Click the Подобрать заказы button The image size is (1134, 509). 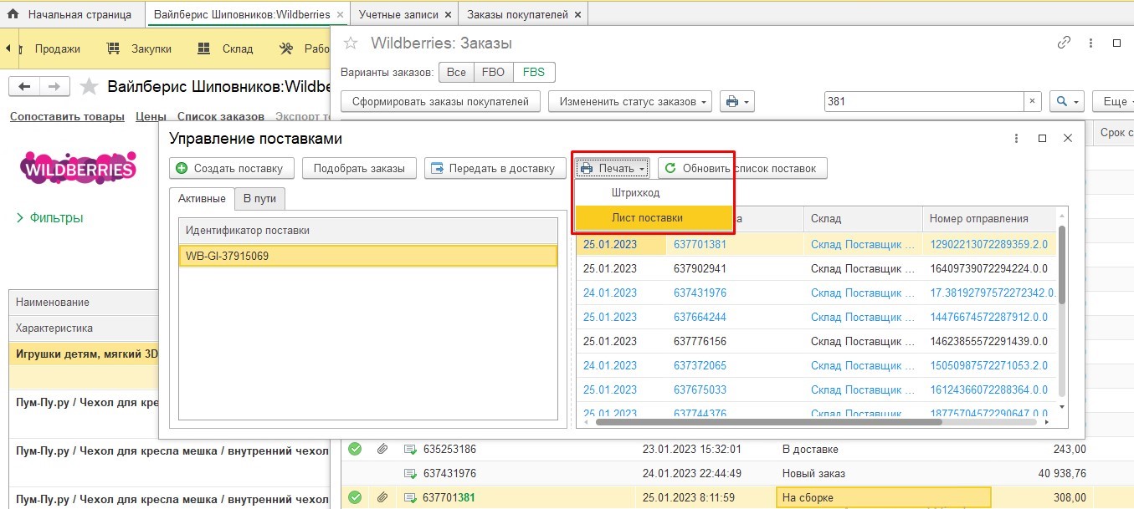click(x=359, y=168)
